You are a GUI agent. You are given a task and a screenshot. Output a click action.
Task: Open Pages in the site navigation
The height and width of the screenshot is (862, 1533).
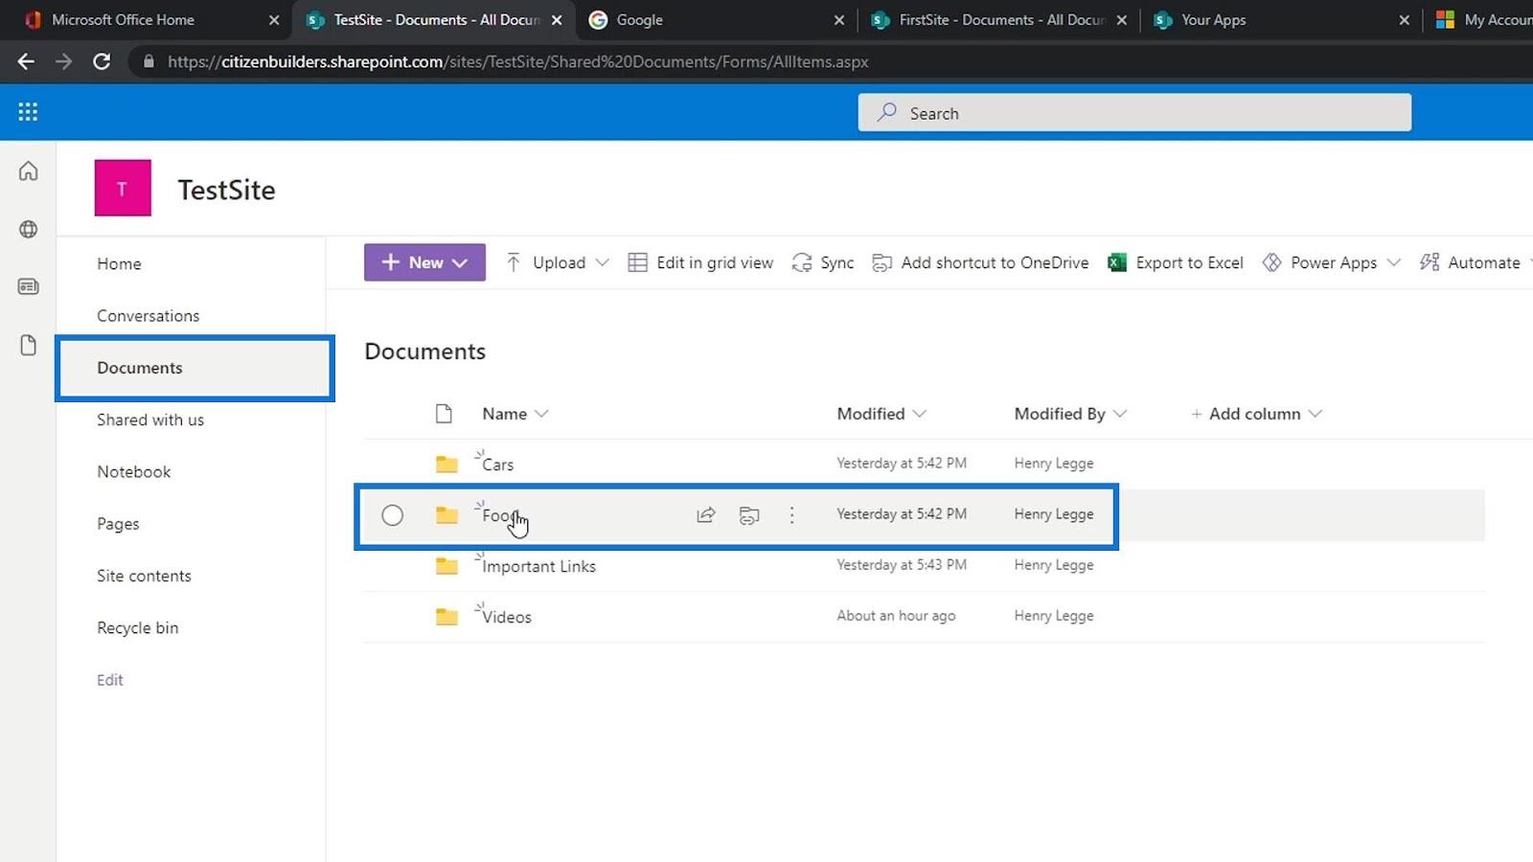[118, 524]
